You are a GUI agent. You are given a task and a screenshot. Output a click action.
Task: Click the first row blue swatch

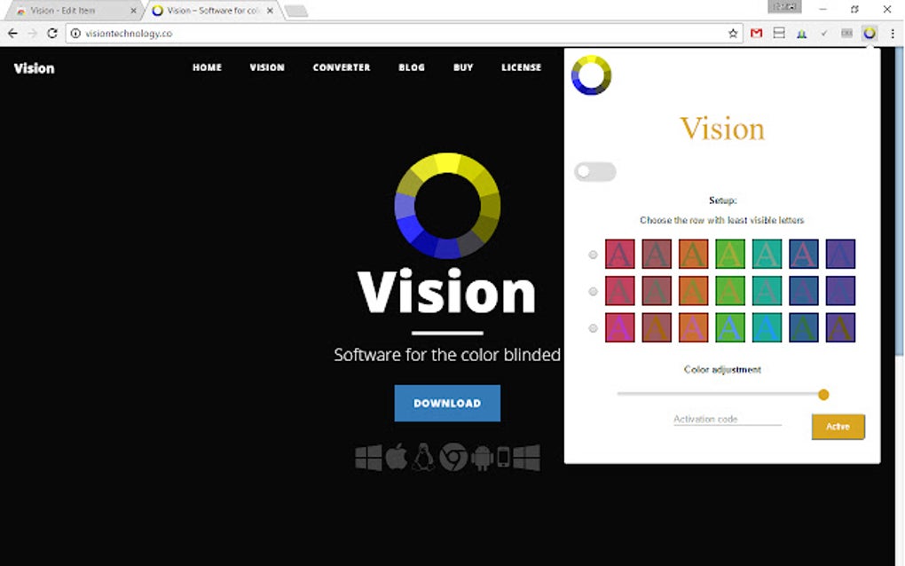(x=804, y=254)
